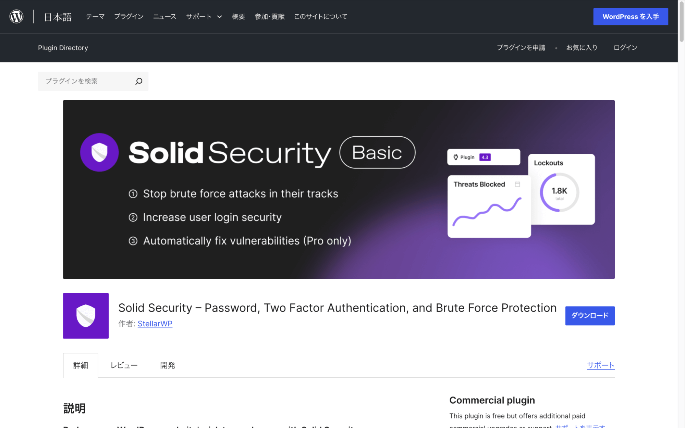The width and height of the screenshot is (685, 428).
Task: Open the 日本語 site title link
Action: [57, 16]
